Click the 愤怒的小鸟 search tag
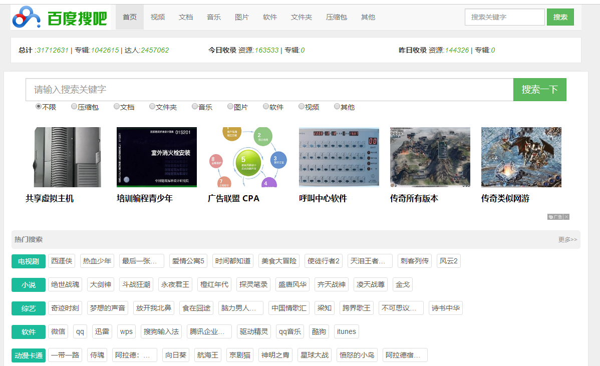600x366 pixels. (x=357, y=355)
